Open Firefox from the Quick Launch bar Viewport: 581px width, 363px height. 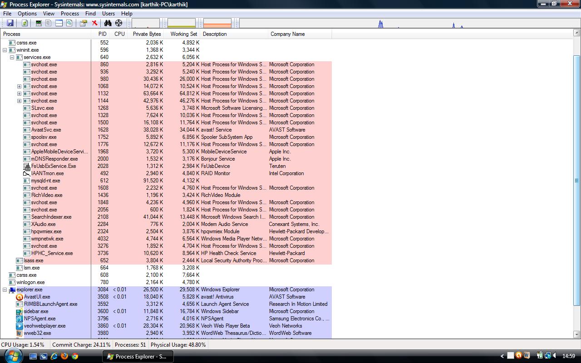click(64, 356)
